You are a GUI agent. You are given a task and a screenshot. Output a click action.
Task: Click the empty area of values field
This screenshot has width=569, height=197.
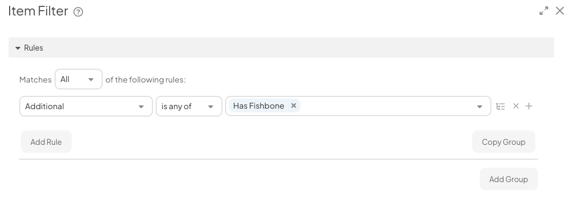point(387,106)
